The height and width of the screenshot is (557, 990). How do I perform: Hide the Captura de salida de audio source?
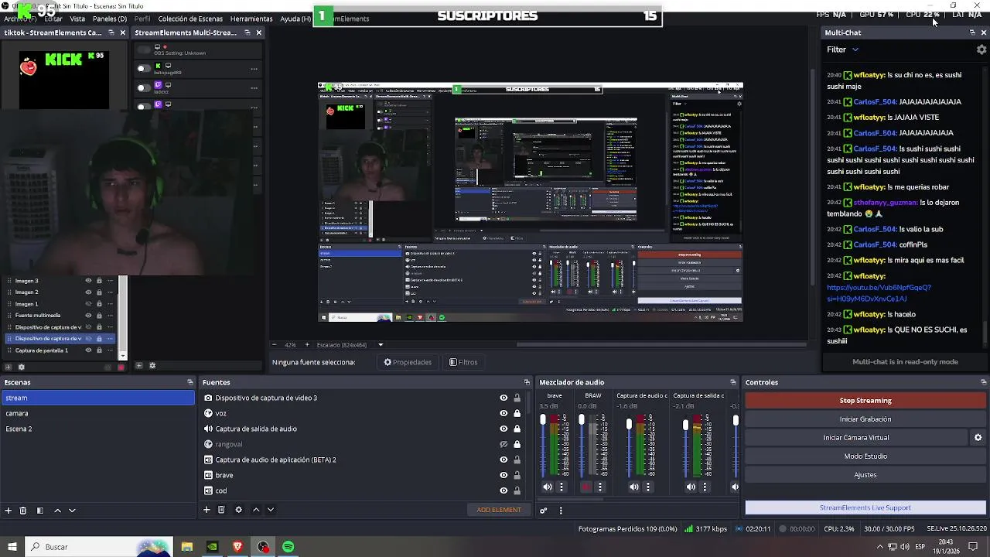tap(504, 429)
